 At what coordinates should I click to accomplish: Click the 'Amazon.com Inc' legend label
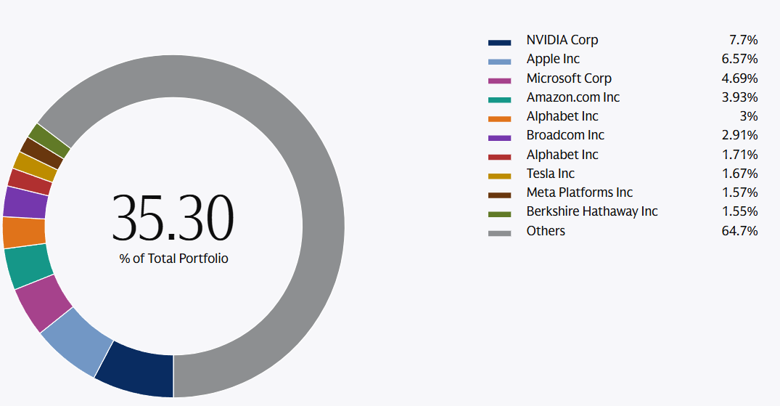(573, 97)
